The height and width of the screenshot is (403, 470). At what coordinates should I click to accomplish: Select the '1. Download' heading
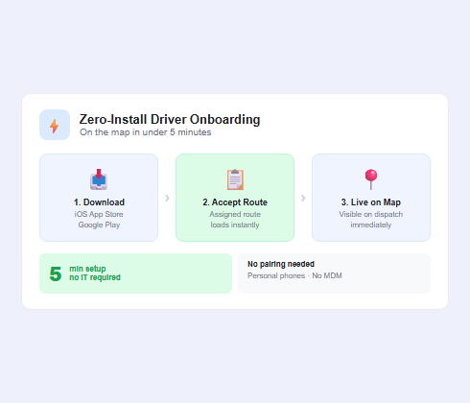pos(99,202)
